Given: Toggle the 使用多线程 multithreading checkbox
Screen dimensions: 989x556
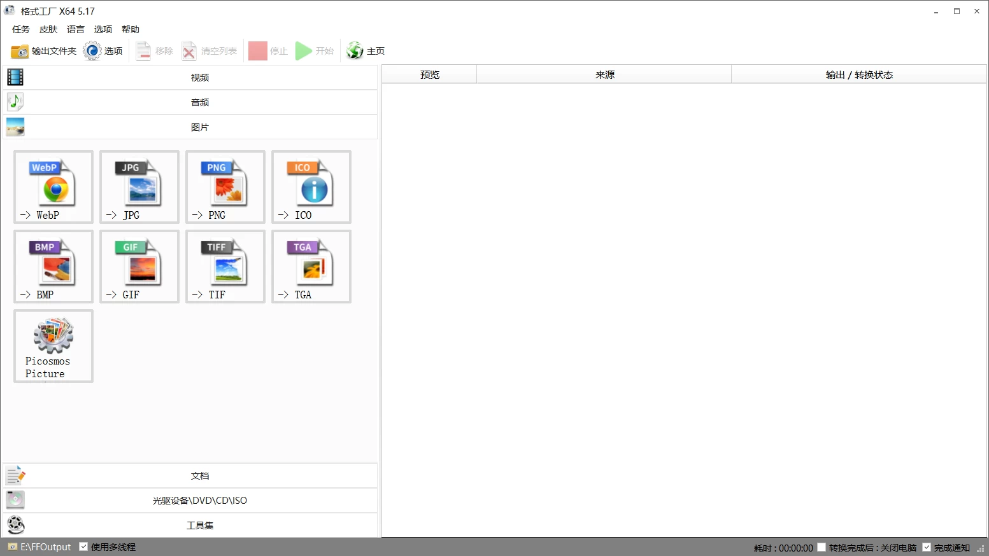Looking at the screenshot, I should [83, 546].
